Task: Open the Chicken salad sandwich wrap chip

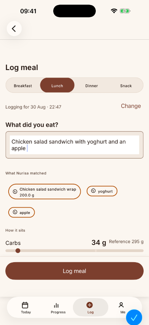Action: [44, 191]
